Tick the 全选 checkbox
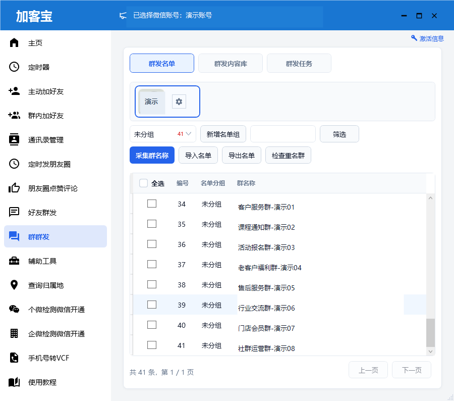Viewport: 454px width, 401px height. (144, 183)
